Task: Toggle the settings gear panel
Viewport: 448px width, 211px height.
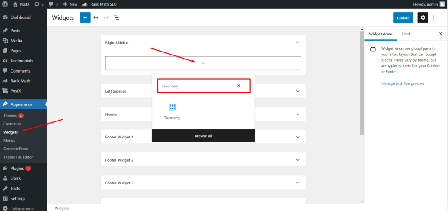Action: (423, 17)
